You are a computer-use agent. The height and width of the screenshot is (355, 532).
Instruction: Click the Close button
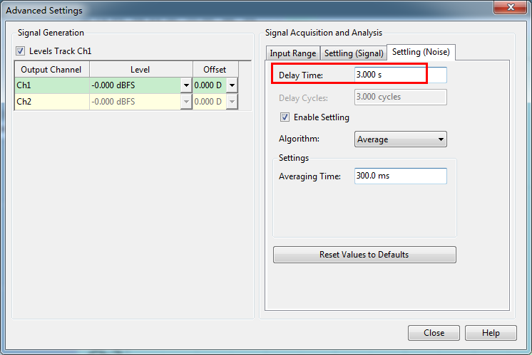point(434,333)
